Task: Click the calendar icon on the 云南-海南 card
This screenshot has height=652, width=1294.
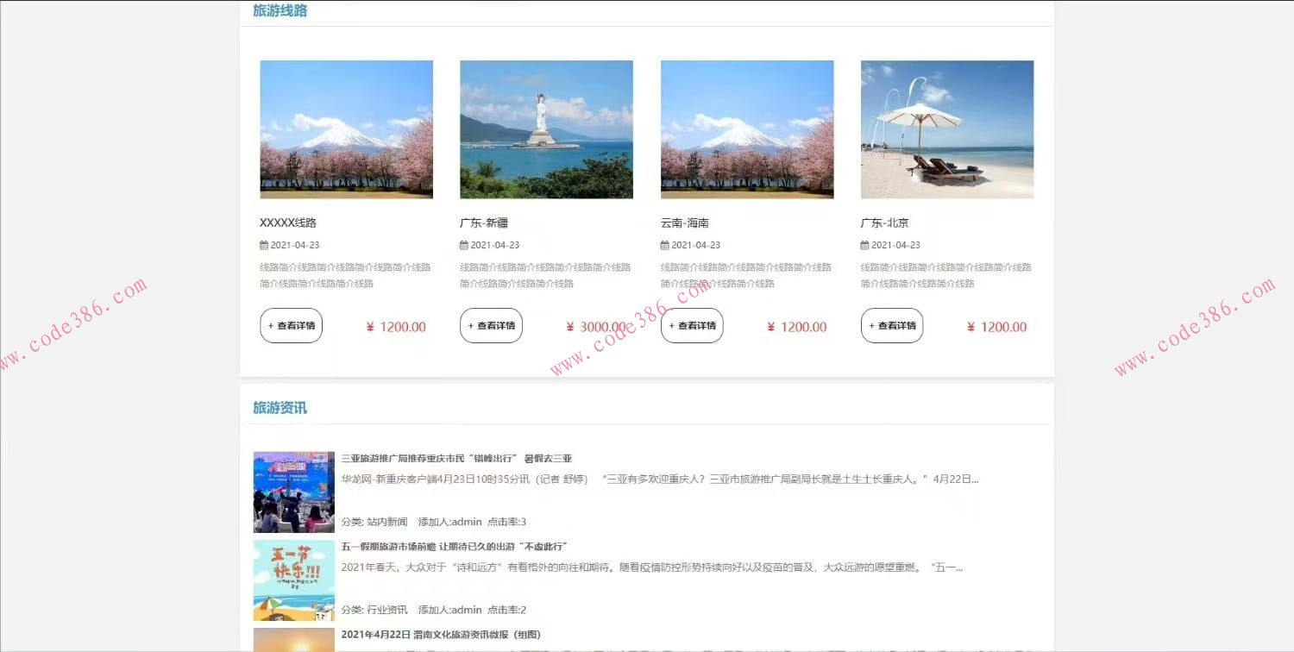Action: 664,244
